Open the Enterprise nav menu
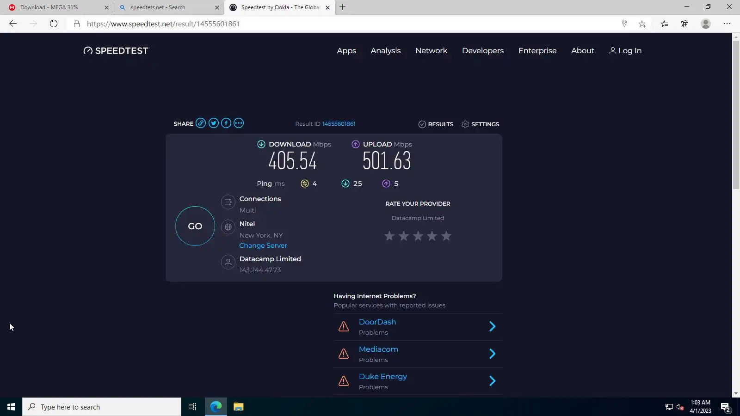The height and width of the screenshot is (416, 740). click(537, 51)
